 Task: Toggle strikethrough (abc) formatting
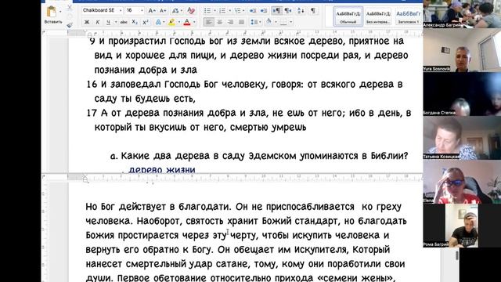[124, 22]
